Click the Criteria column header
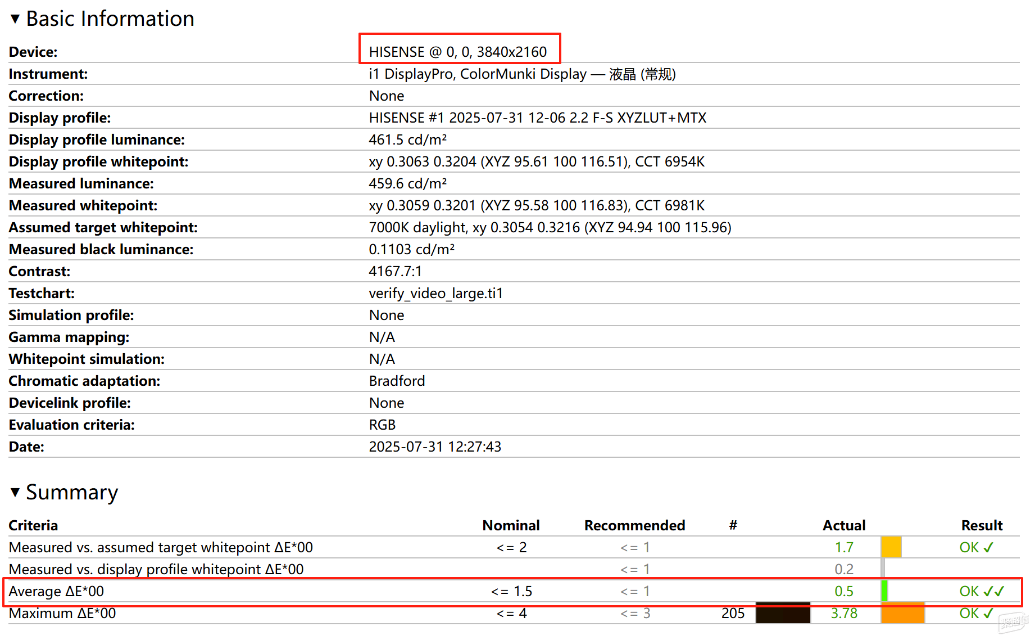This screenshot has width=1035, height=640. (33, 525)
